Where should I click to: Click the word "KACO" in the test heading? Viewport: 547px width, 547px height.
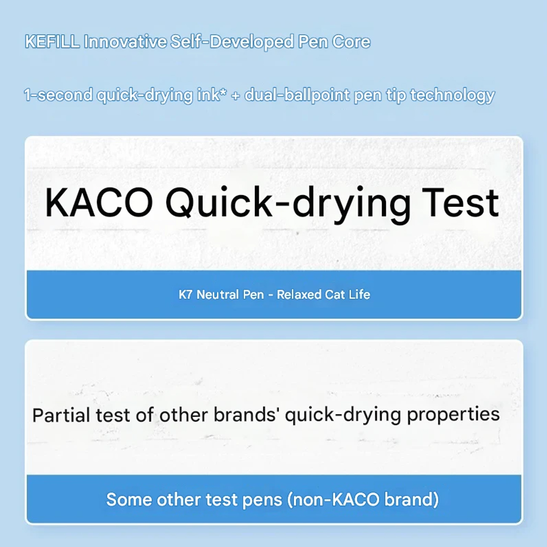99,203
